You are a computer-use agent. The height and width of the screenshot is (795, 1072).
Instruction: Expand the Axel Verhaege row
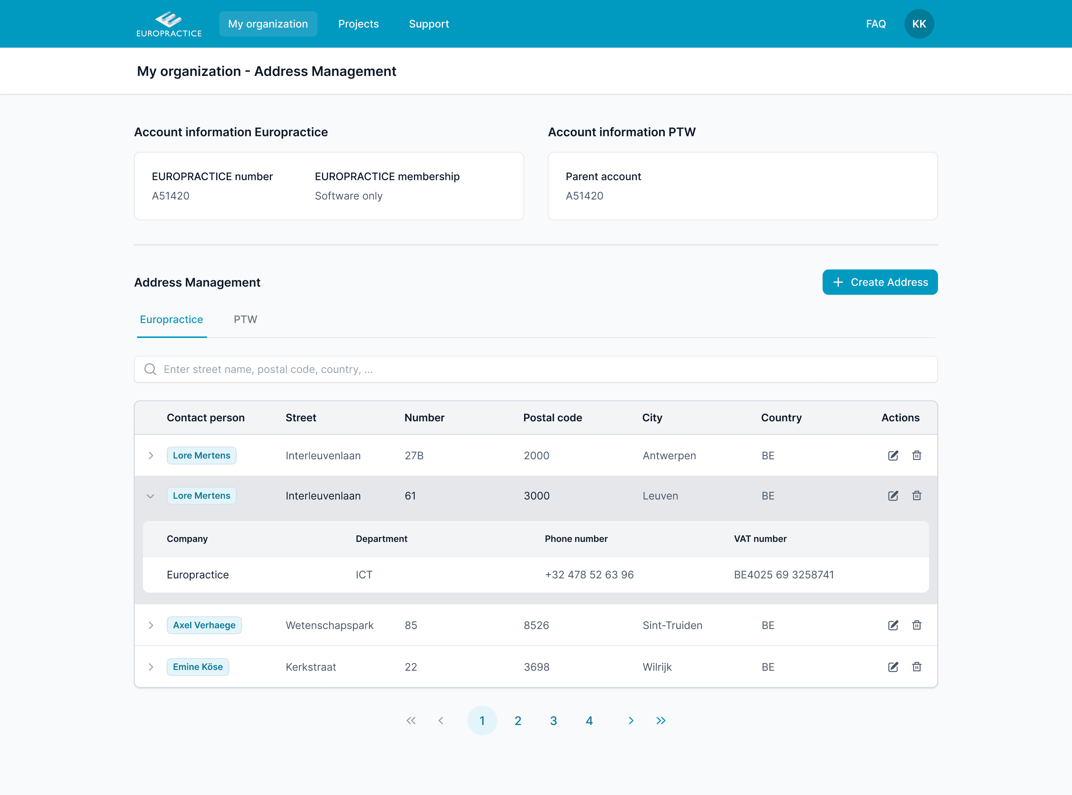[x=151, y=625]
